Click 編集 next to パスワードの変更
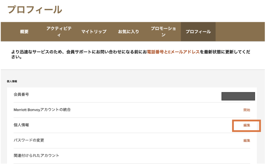The image size is (267, 165). click(x=247, y=141)
